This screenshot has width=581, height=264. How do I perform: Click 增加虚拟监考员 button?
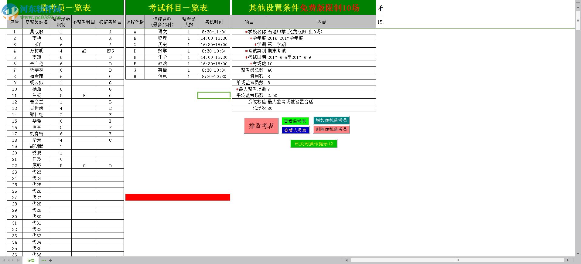331,120
